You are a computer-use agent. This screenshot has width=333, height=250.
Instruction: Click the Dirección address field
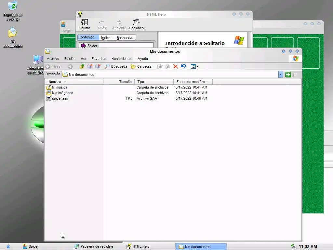(170, 75)
